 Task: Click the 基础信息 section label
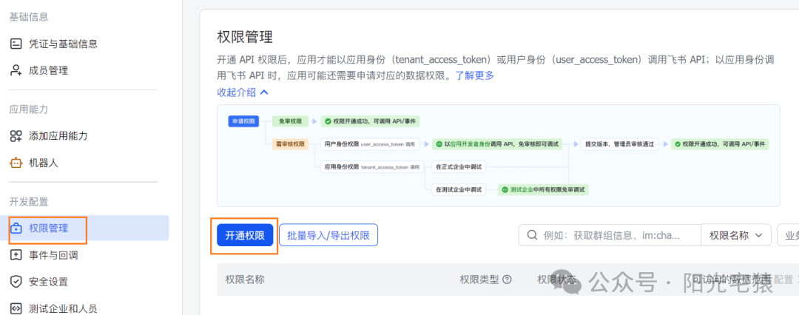click(x=29, y=17)
